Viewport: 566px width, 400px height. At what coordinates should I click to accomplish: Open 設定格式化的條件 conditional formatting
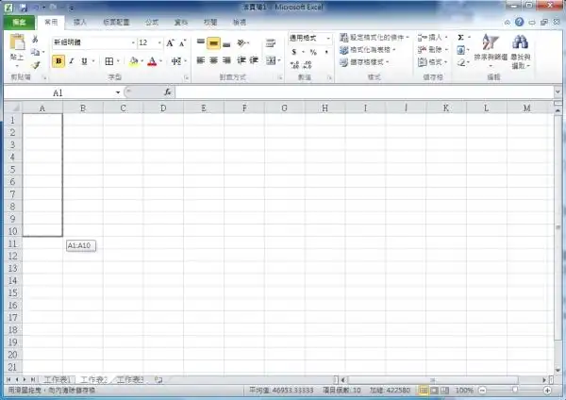tap(377, 38)
